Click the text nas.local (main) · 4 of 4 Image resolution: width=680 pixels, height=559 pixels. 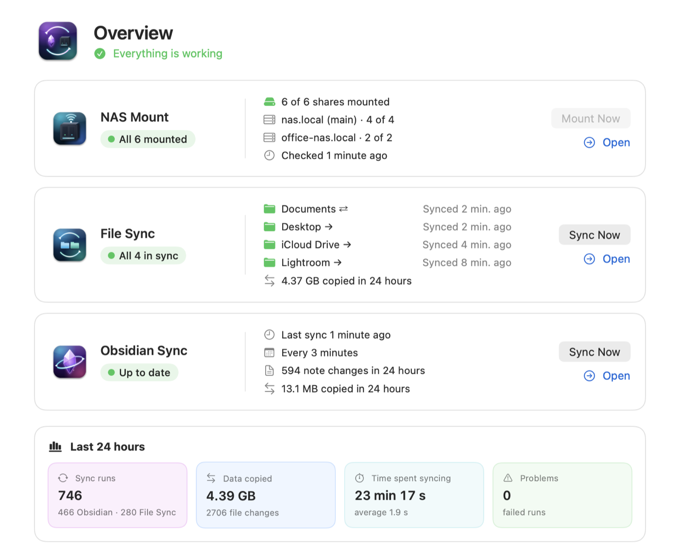click(x=338, y=120)
